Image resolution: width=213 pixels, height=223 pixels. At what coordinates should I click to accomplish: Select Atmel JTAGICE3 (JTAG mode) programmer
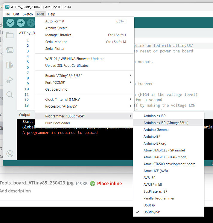[168, 157]
